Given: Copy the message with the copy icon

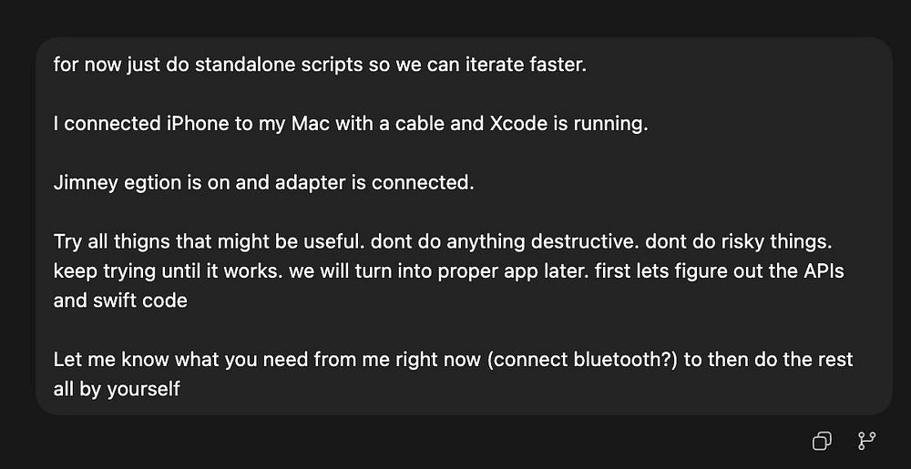Looking at the screenshot, I should [x=821, y=442].
